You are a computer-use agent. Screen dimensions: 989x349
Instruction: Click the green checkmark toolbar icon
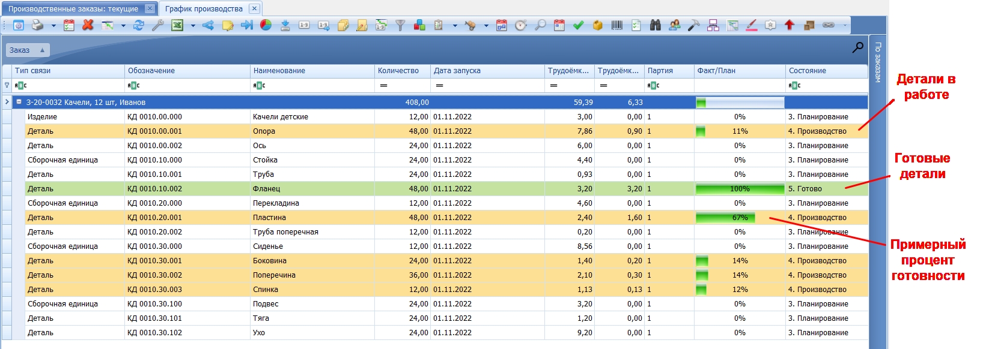(x=579, y=25)
